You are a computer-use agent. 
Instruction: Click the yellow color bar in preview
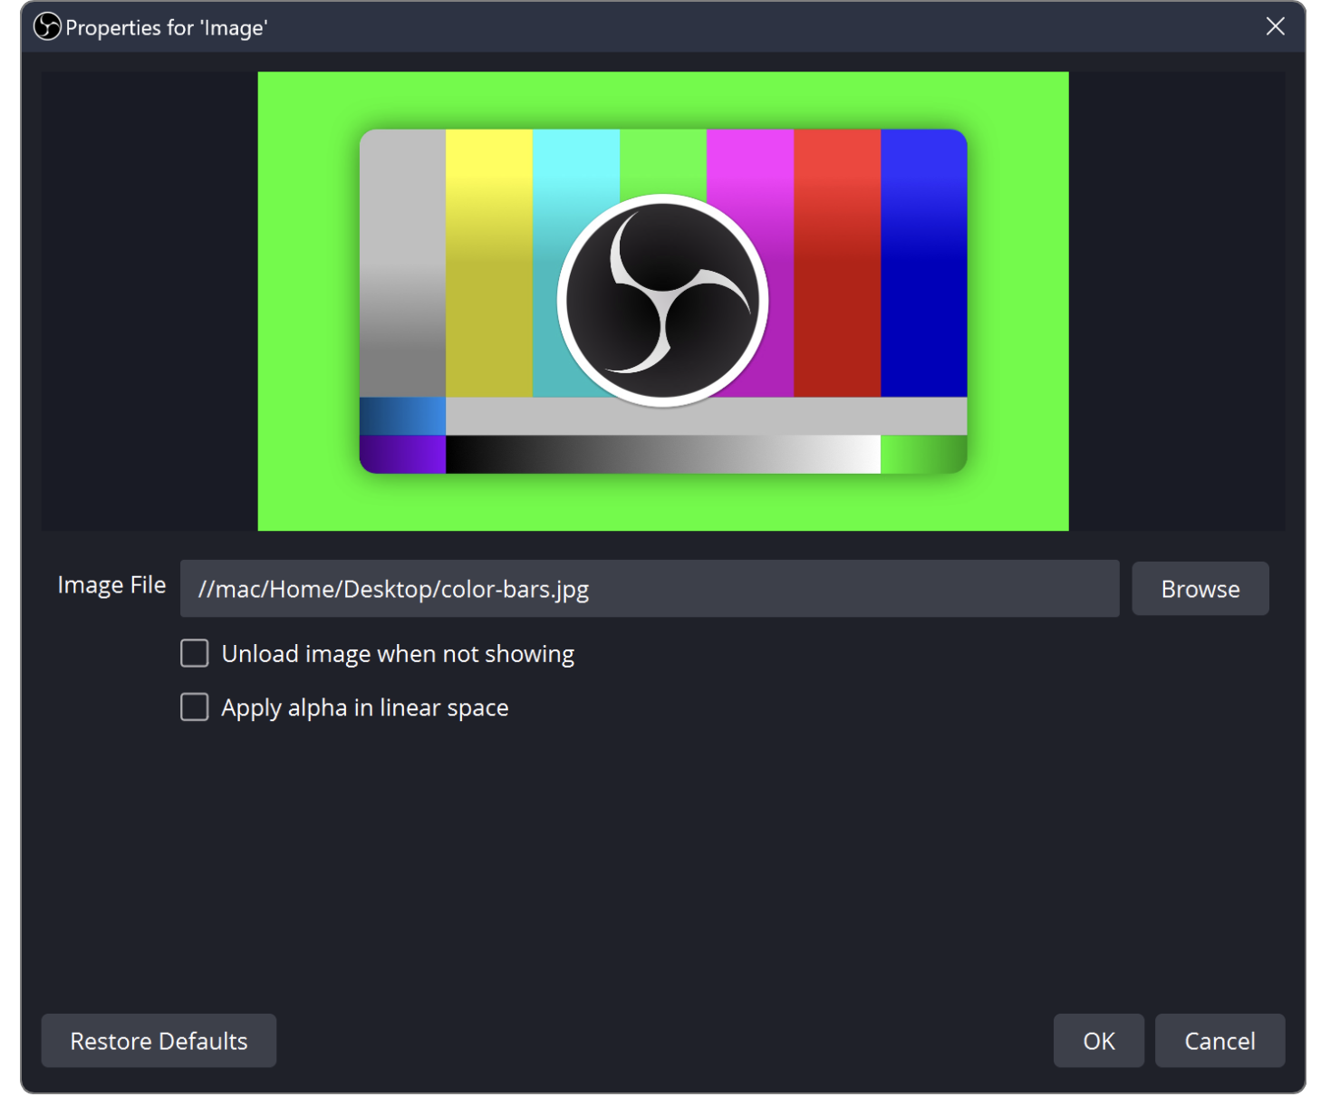click(489, 263)
